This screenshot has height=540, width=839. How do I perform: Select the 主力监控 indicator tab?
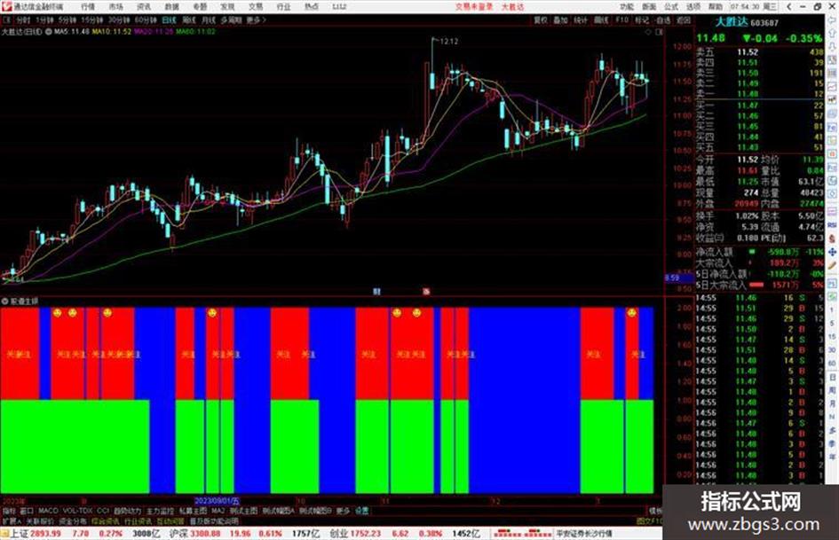160,511
